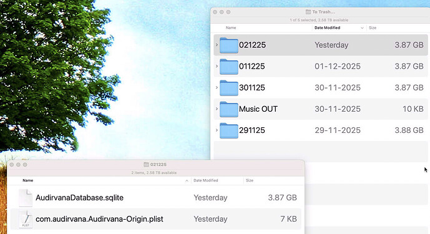Screen dimensions: 430x234
Task: Sort by Name in 021225 window
Action: [x=27, y=180]
